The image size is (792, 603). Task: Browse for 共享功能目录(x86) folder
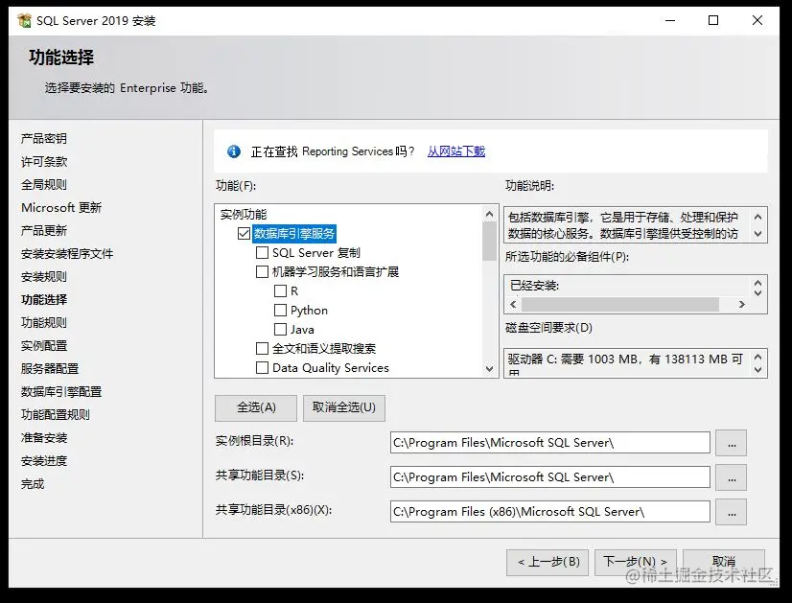[732, 512]
